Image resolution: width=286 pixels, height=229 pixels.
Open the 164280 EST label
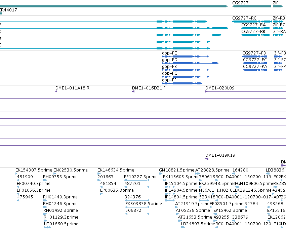pyautogui.click(x=240, y=170)
